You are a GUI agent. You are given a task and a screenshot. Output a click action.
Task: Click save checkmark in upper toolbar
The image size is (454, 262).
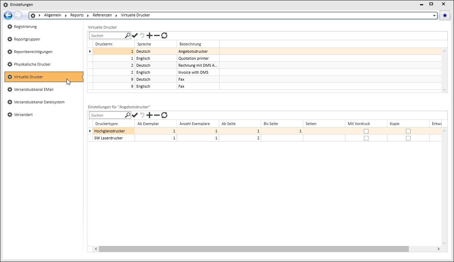pos(135,36)
